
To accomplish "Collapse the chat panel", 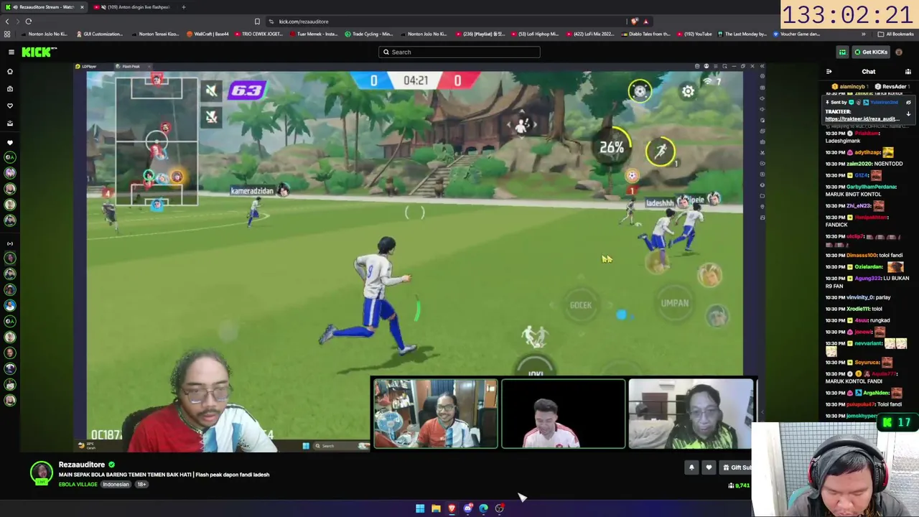I will [829, 72].
